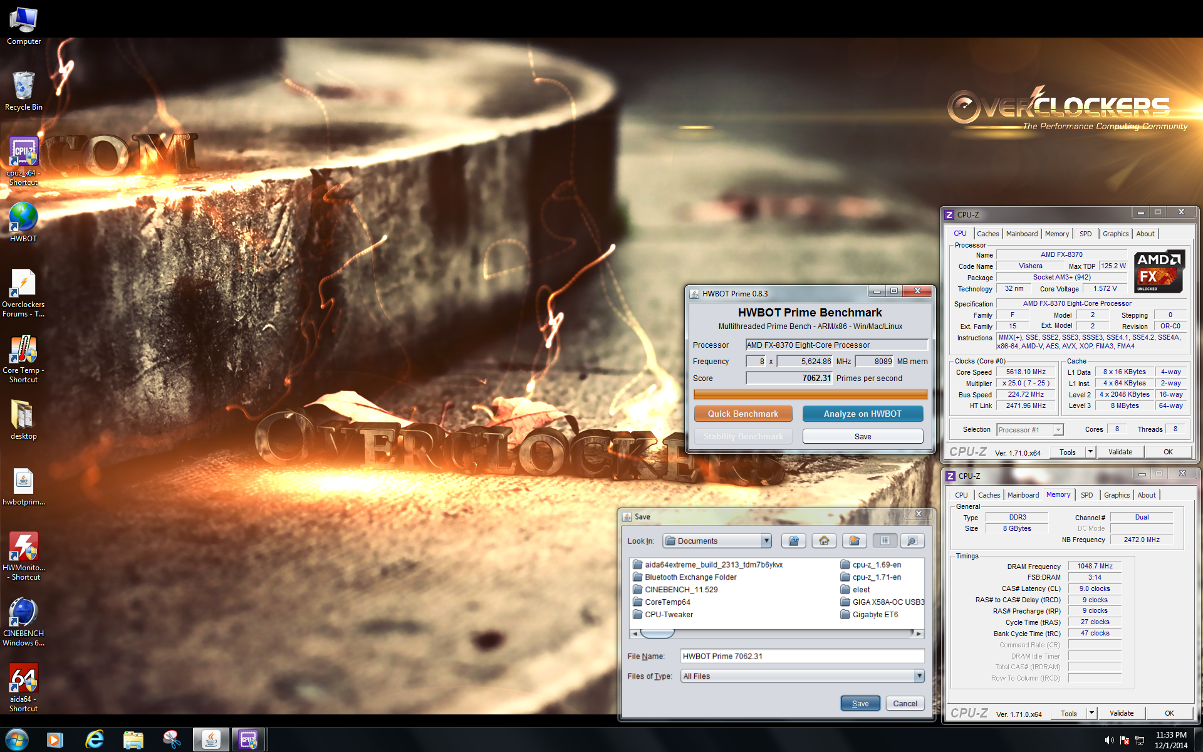Switch to Caches tab in top CPU-Z window

(x=988, y=234)
